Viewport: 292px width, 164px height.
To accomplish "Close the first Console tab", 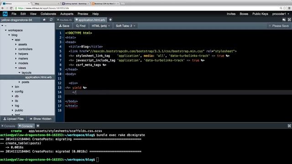I will click(x=2, y=126).
